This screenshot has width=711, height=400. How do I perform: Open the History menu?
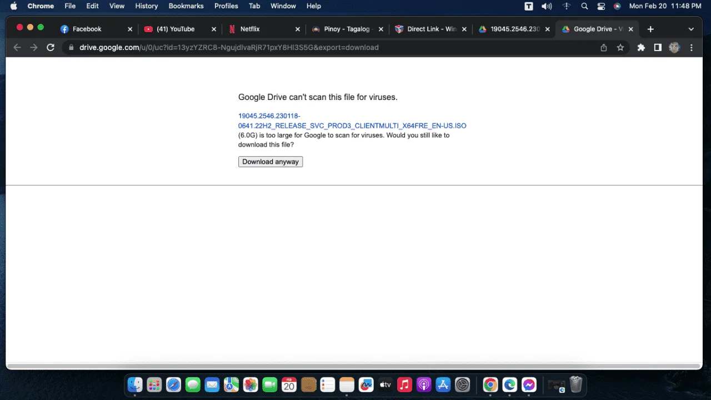[147, 6]
